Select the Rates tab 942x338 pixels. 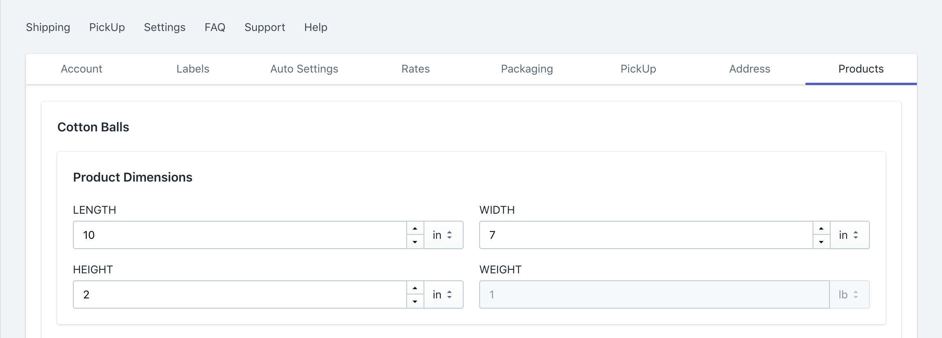point(416,69)
